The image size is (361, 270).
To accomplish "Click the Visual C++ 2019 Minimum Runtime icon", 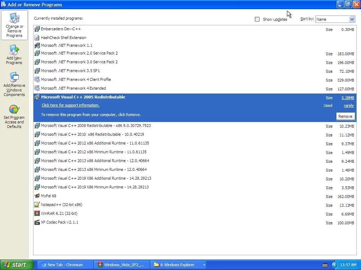I will click(x=37, y=187).
